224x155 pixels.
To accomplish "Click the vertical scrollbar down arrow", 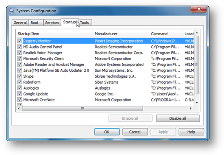I will tap(197, 103).
